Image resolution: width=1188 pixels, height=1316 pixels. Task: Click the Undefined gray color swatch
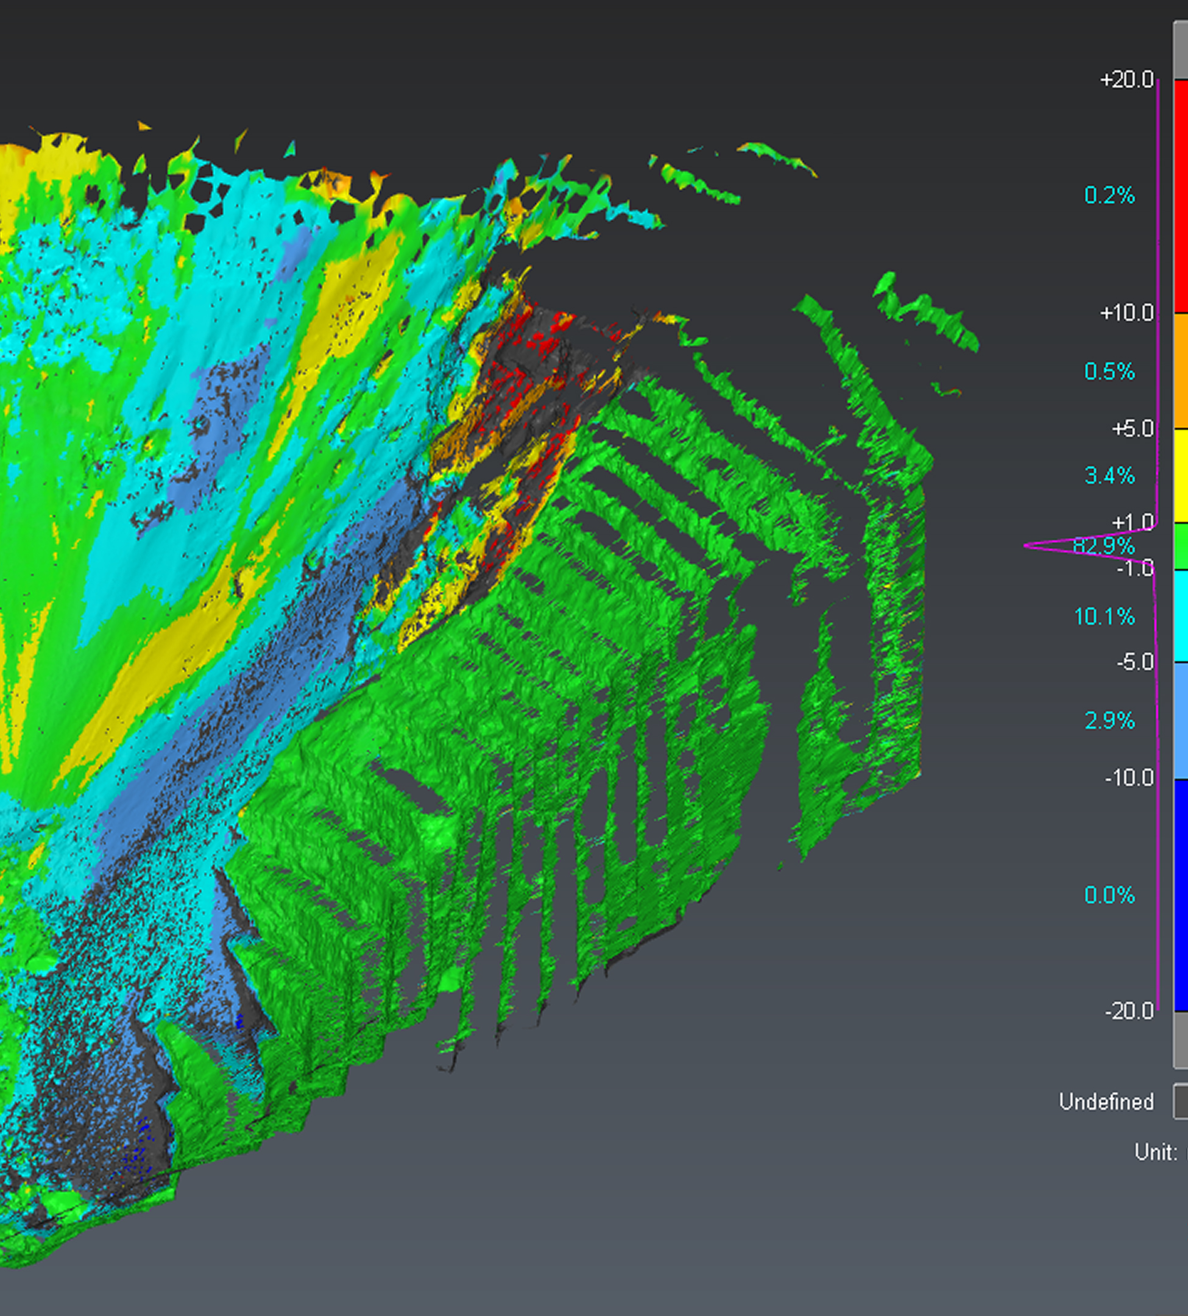coord(1181,1102)
